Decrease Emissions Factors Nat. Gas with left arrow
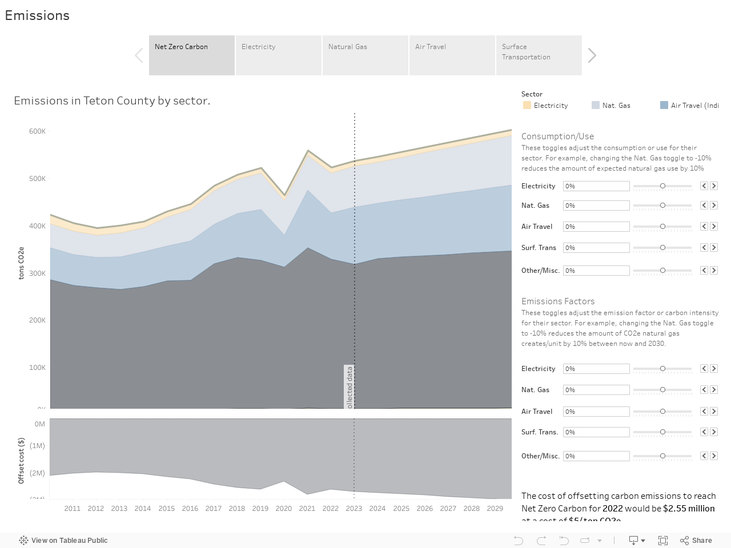This screenshot has width=731, height=548. tap(704, 390)
